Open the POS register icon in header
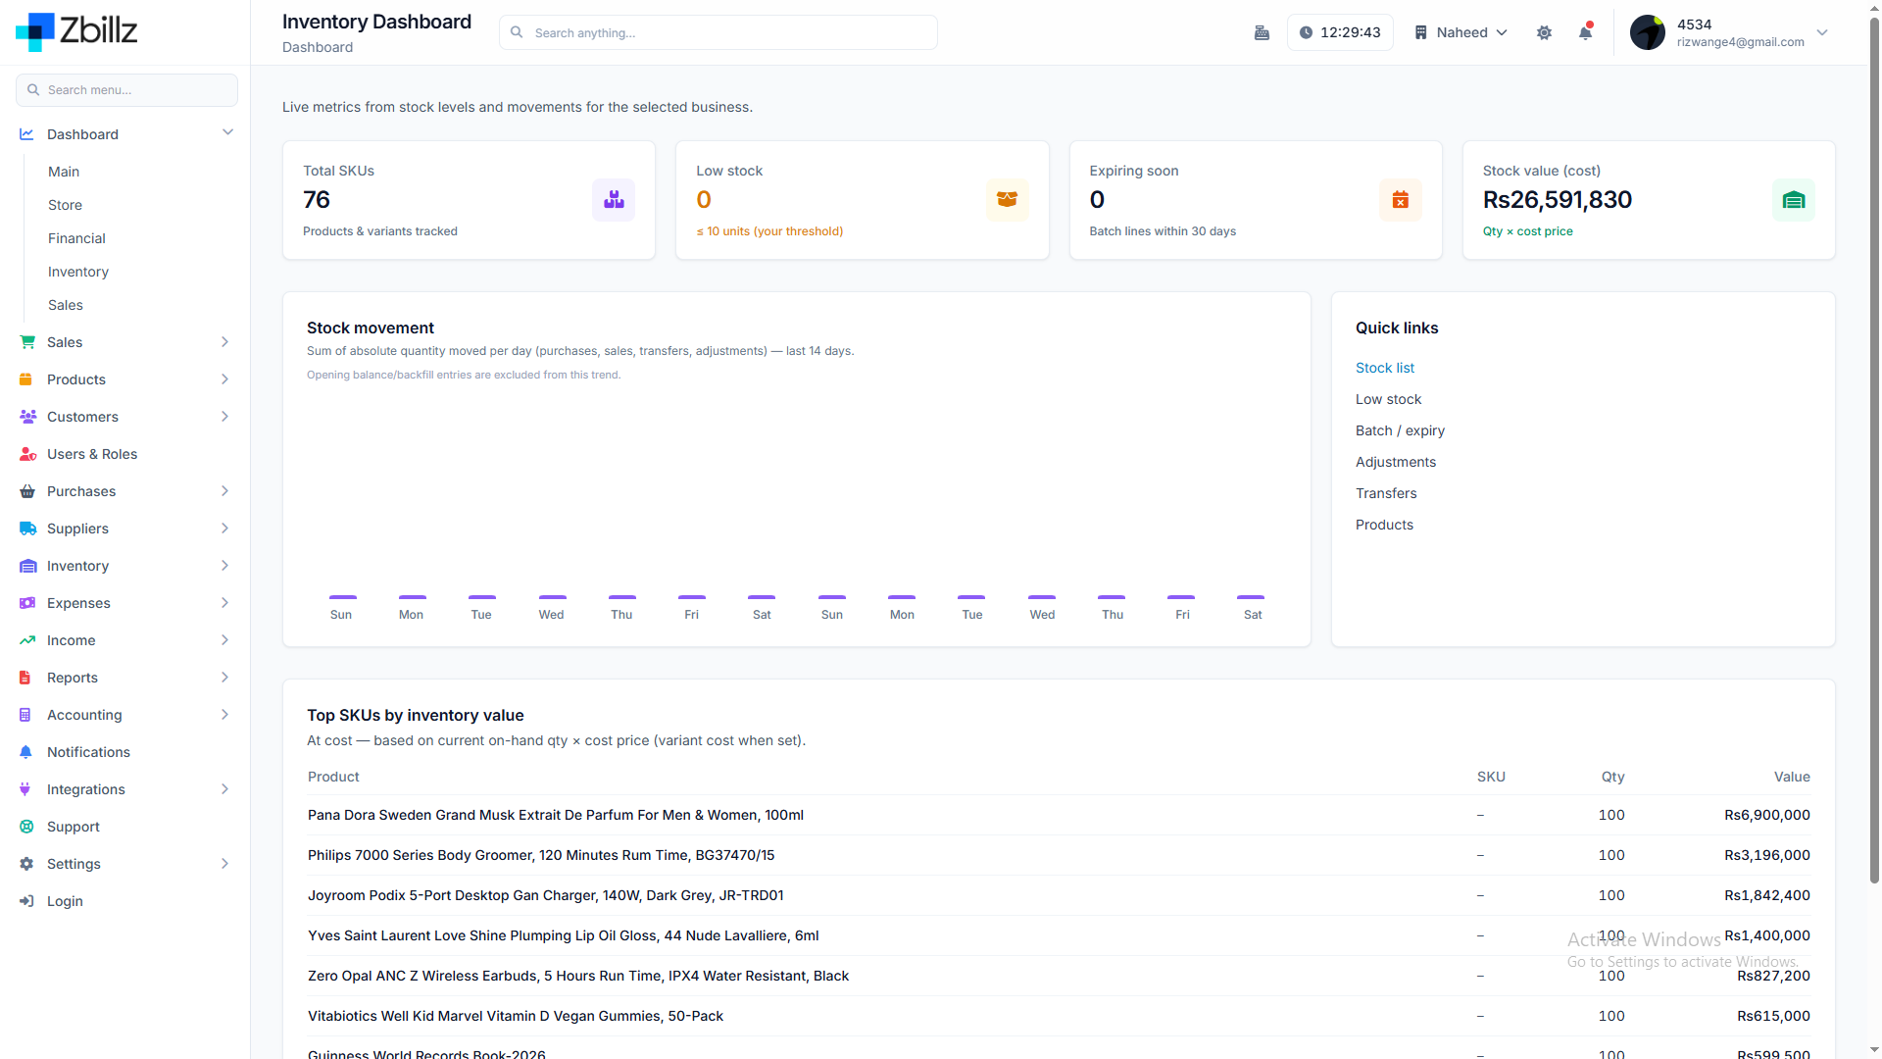The height and width of the screenshot is (1059, 1882). (x=1262, y=32)
